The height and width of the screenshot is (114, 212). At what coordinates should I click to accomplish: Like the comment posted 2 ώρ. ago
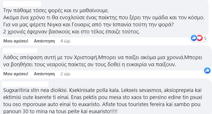16,74
